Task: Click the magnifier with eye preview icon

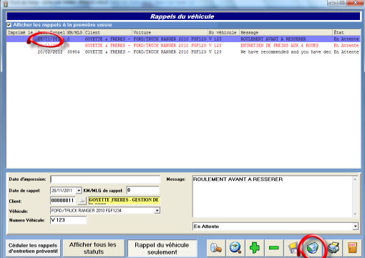Action: (235, 248)
